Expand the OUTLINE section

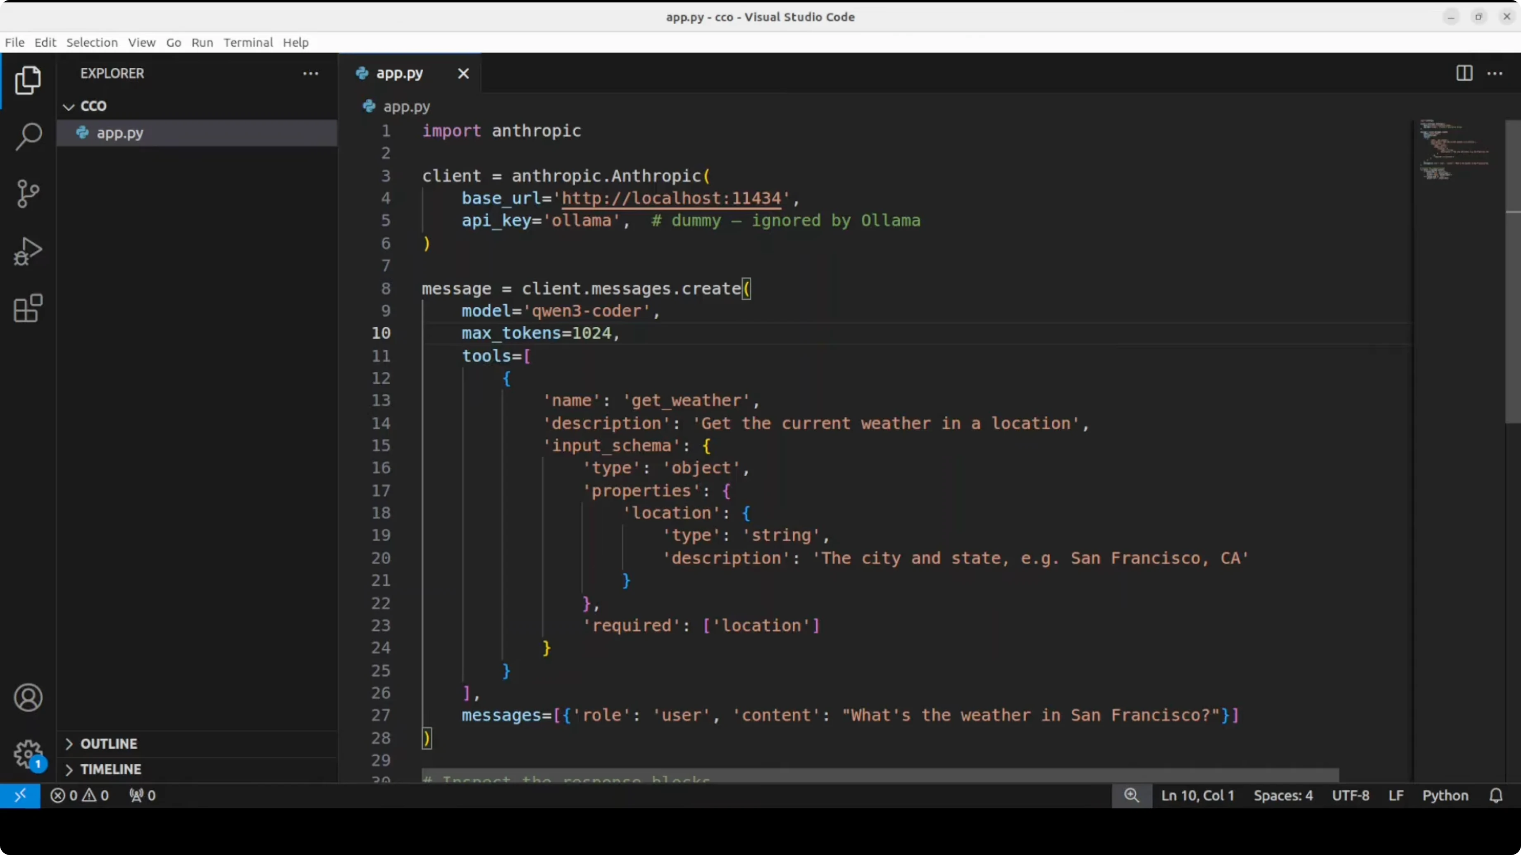pyautogui.click(x=109, y=743)
